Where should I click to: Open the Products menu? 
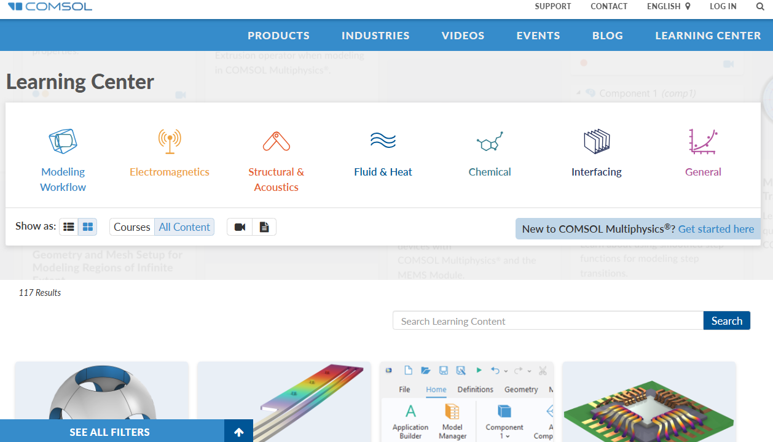pos(278,36)
